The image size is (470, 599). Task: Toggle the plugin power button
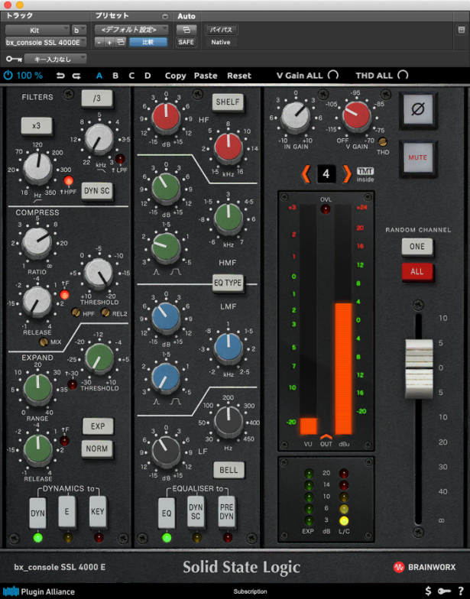click(8, 75)
